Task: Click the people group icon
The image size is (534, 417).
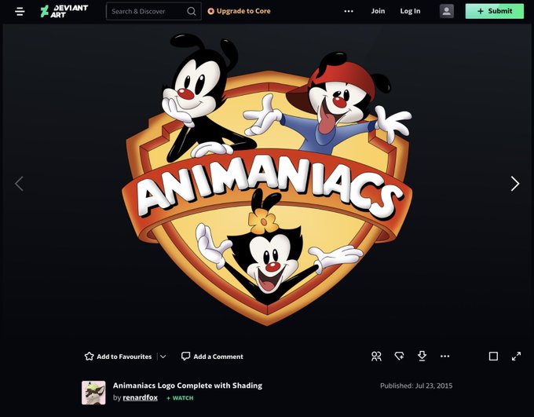Action: (376, 357)
